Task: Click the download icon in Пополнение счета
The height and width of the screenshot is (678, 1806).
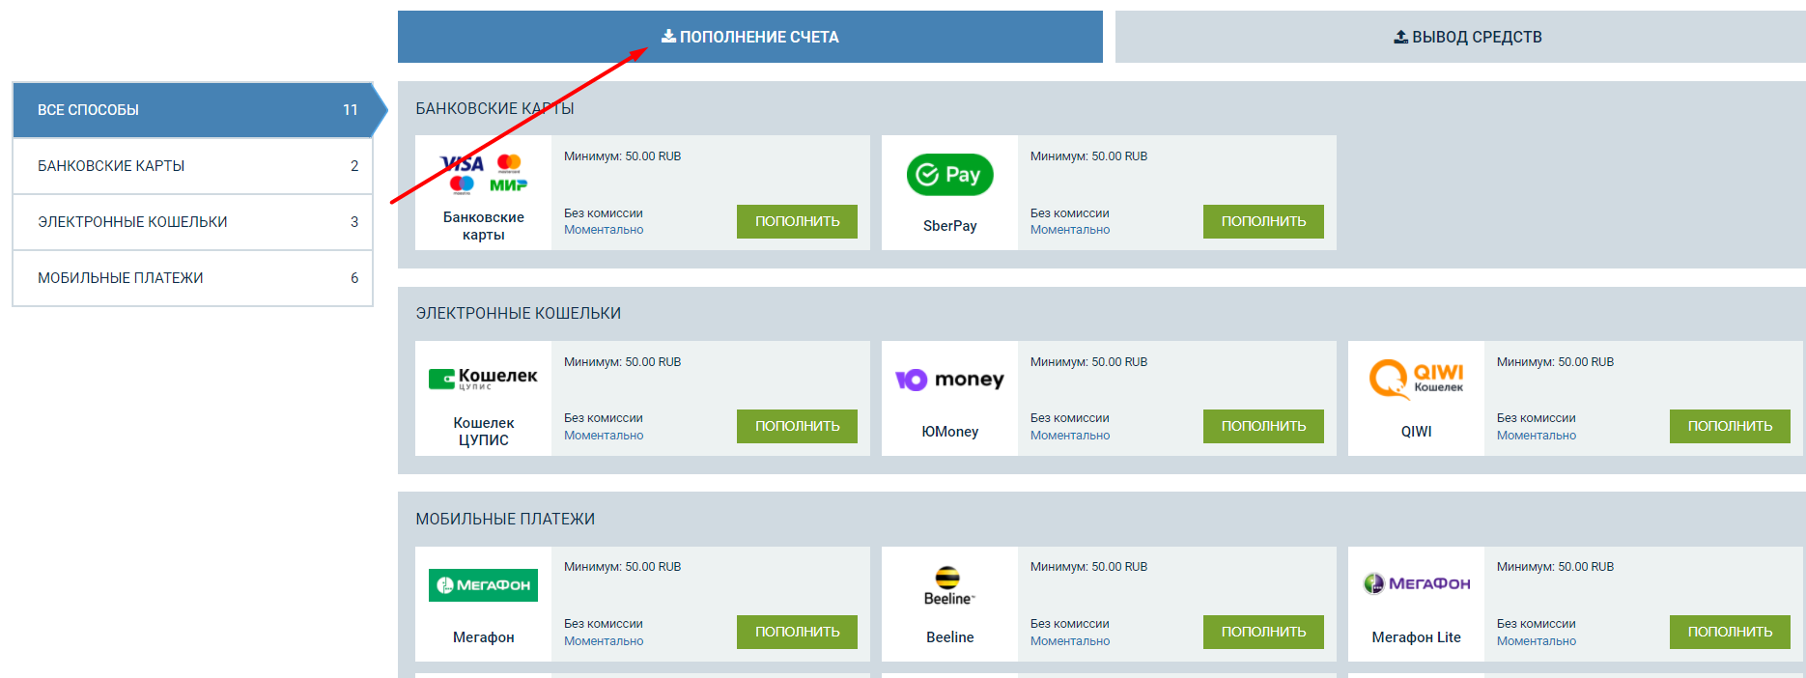Action: [x=668, y=37]
